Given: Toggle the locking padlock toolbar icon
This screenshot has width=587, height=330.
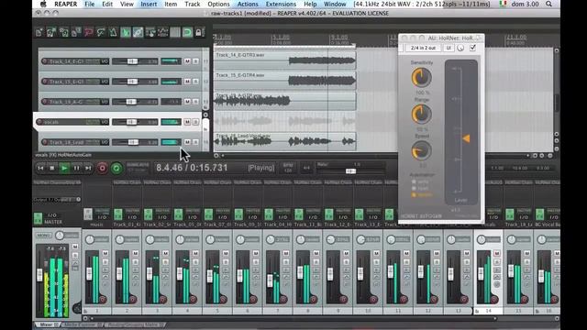Looking at the screenshot, I should (198, 33).
